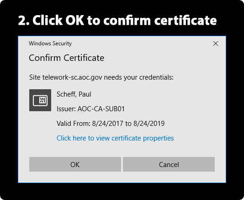
Task: Close the Windows Security dialog
Action: pos(216,43)
